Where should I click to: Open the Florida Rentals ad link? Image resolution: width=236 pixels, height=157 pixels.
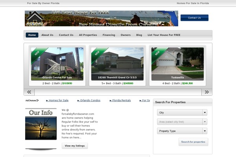(x=120, y=100)
